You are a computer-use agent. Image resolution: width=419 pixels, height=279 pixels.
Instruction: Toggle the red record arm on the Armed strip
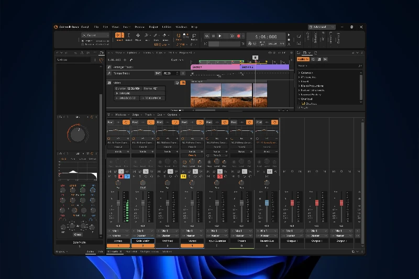point(120,177)
